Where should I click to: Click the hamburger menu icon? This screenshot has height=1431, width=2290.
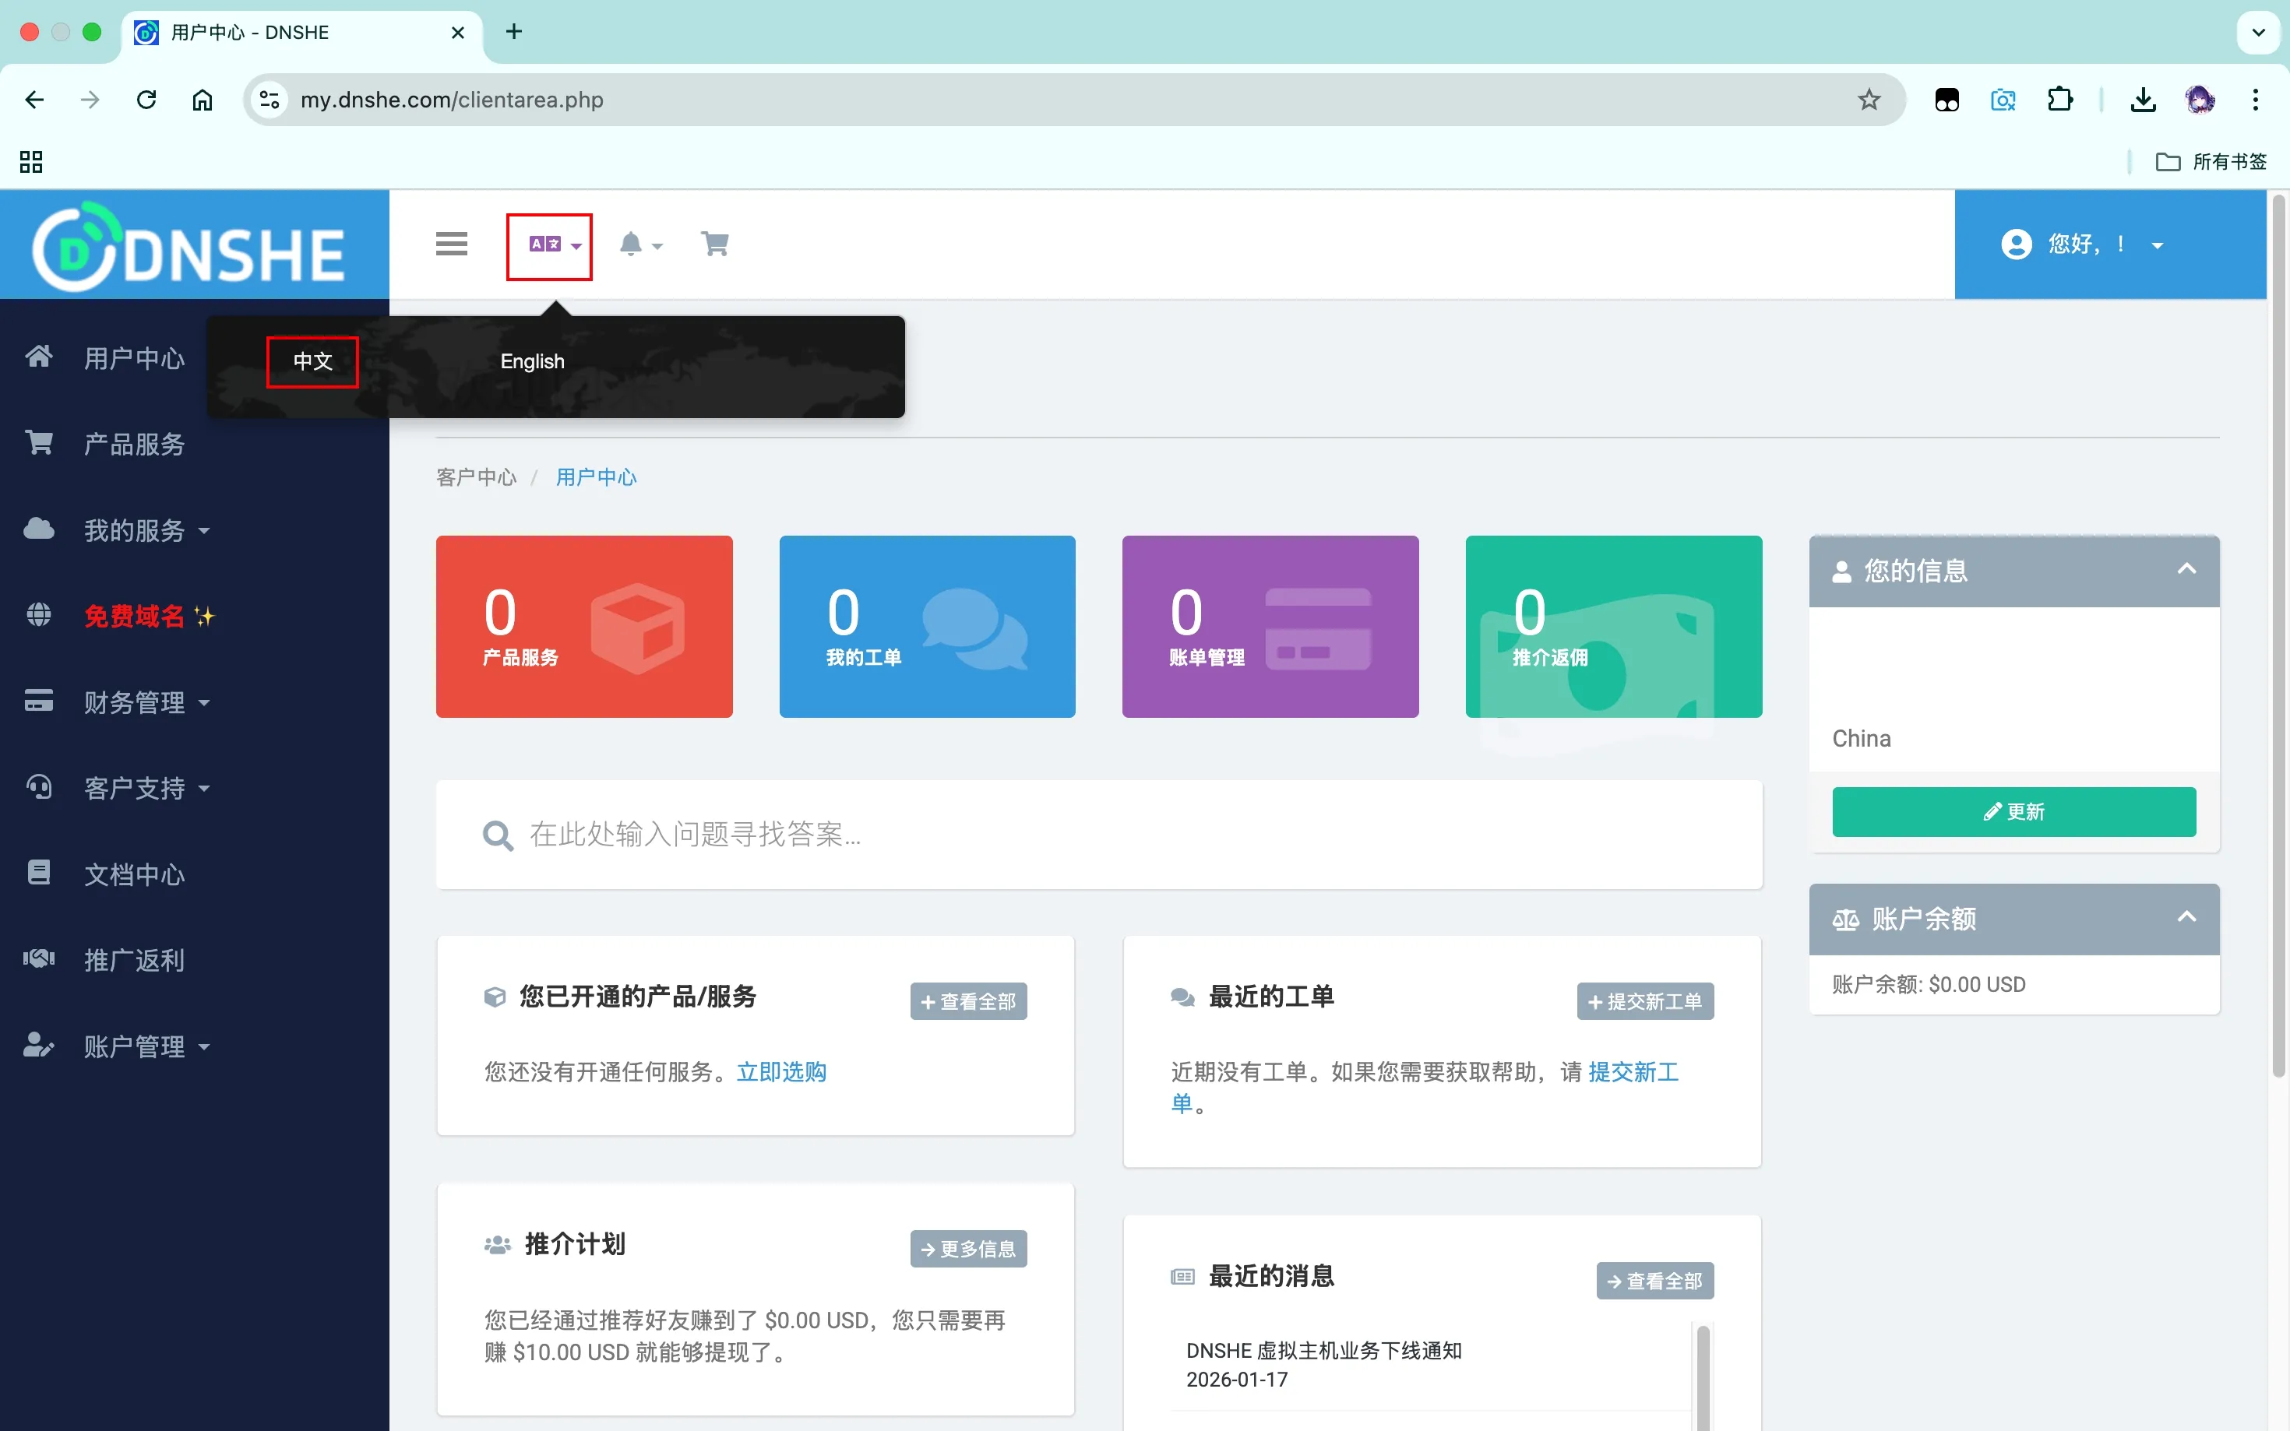[x=452, y=244]
